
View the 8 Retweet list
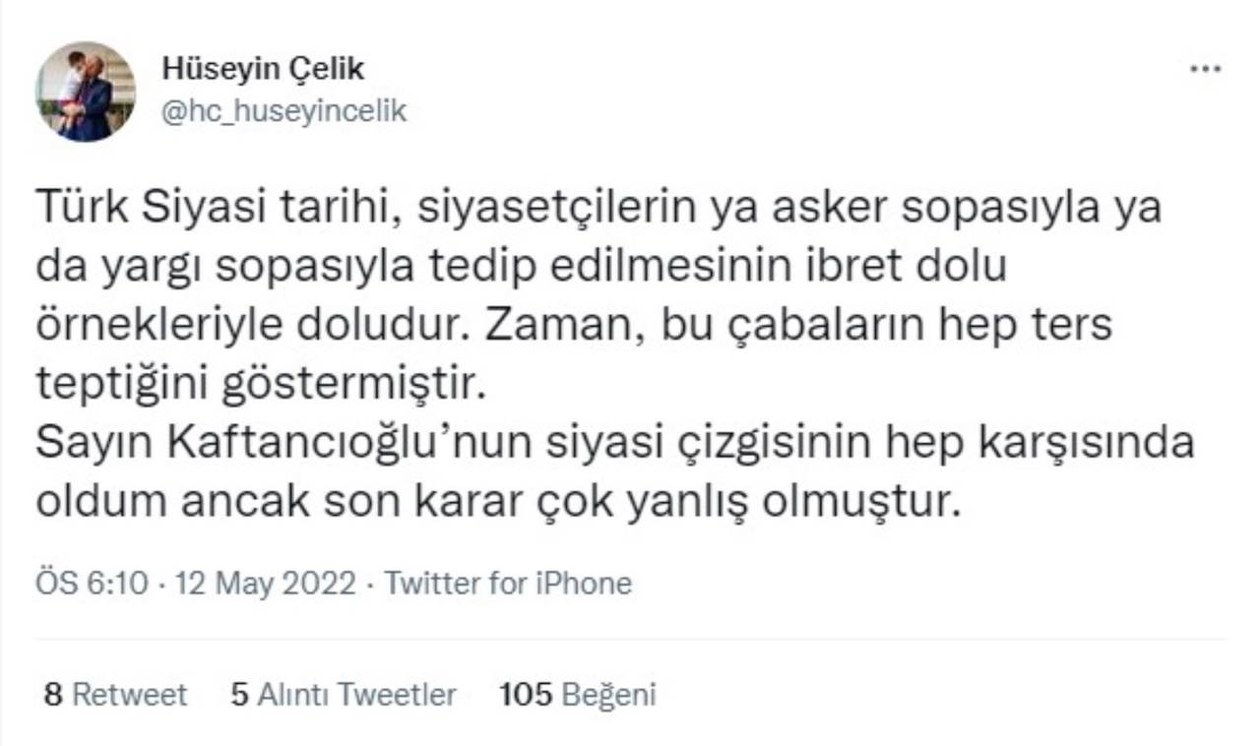(116, 695)
